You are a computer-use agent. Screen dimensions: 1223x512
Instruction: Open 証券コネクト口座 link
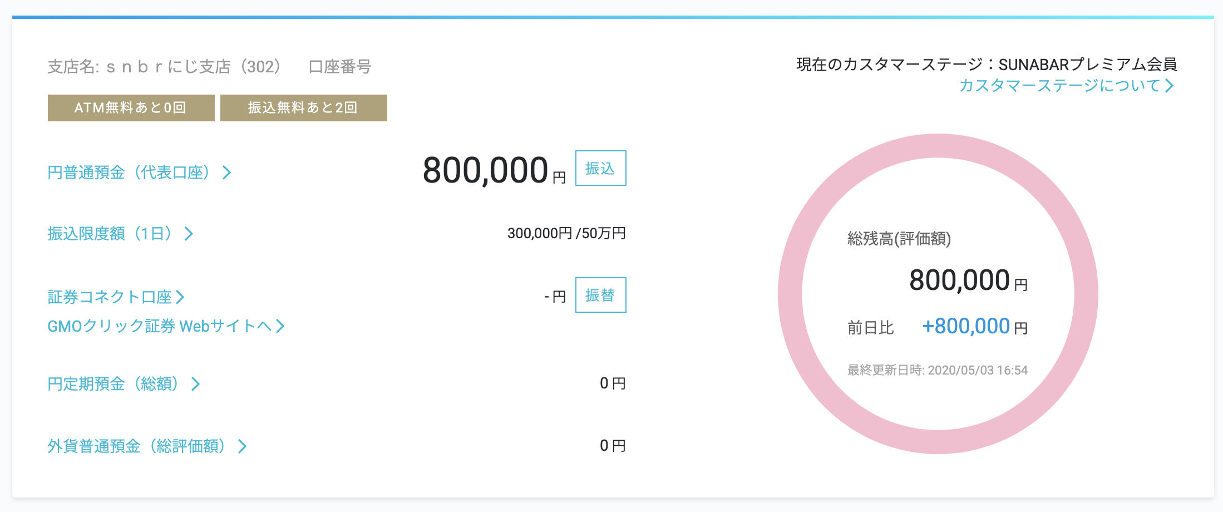[x=110, y=297]
